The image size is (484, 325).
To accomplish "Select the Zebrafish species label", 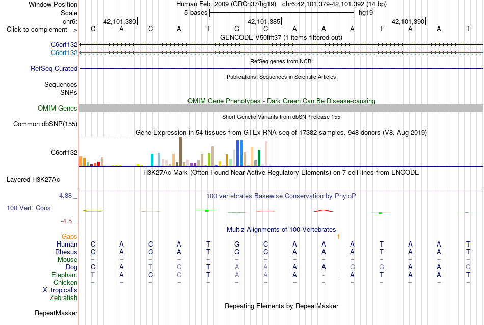I will coord(64,298).
